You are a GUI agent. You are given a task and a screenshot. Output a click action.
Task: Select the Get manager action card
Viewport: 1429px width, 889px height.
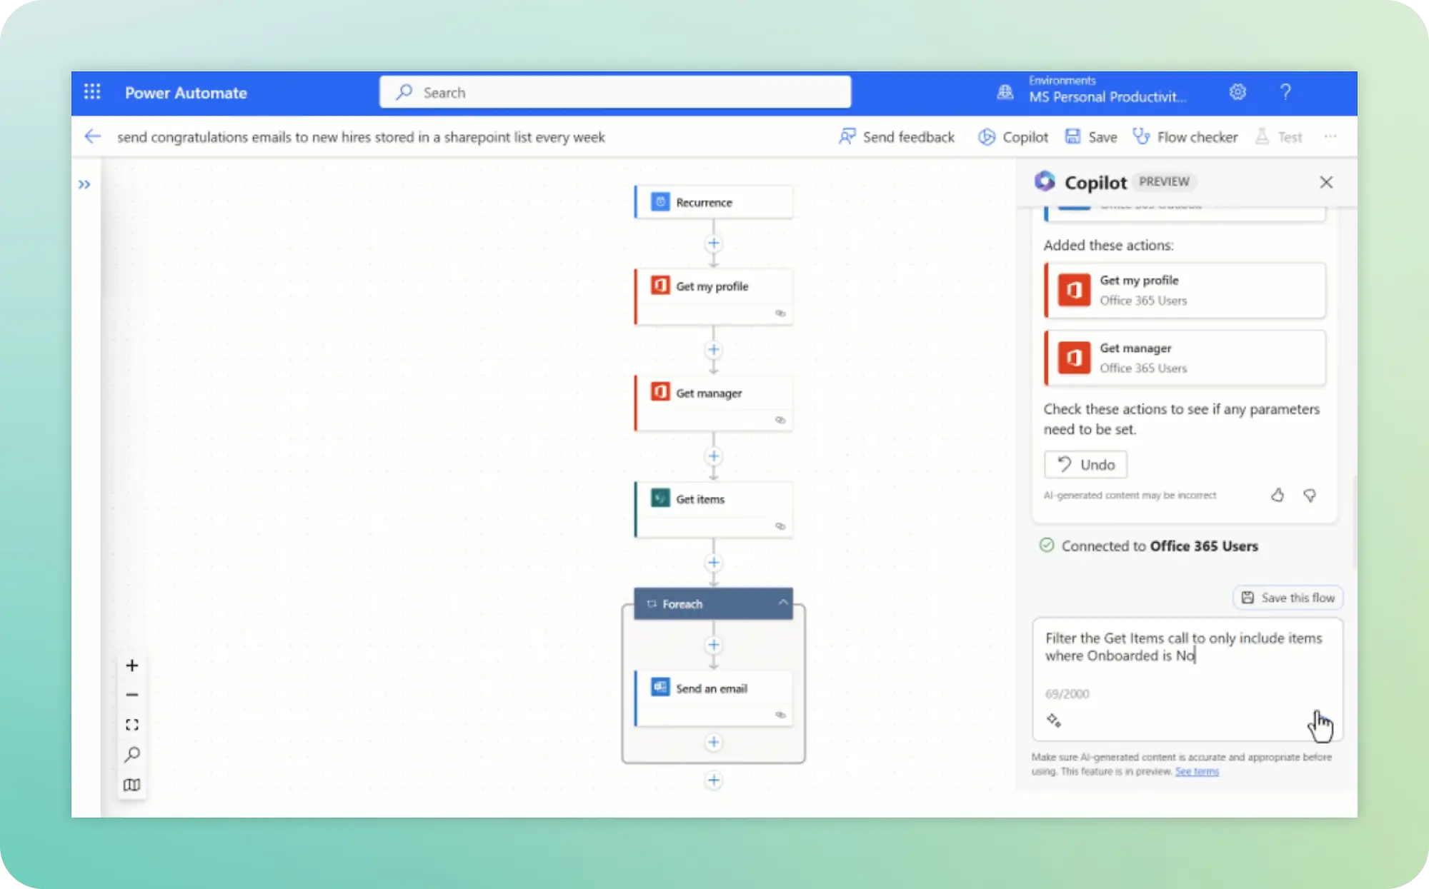click(x=714, y=403)
